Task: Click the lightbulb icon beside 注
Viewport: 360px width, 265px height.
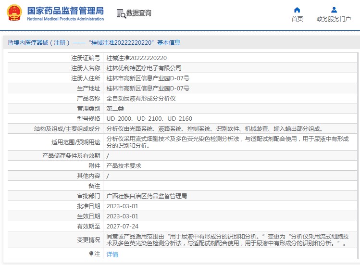Action: tap(91, 253)
